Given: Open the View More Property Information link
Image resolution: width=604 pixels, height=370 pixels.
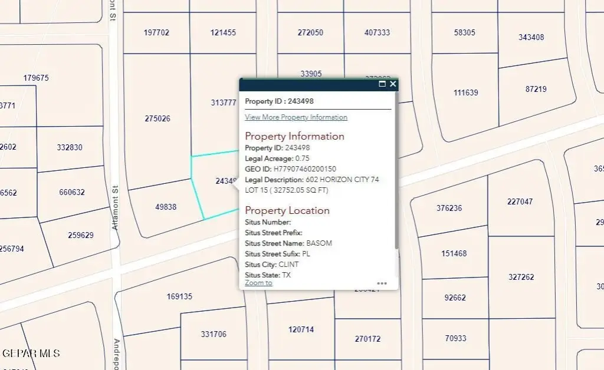Looking at the screenshot, I should [x=296, y=117].
